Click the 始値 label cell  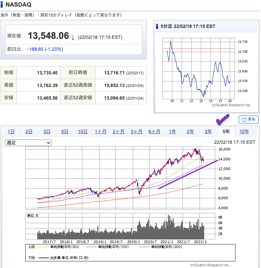tap(9, 72)
